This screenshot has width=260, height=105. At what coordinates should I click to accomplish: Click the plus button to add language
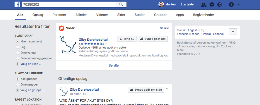point(233,32)
